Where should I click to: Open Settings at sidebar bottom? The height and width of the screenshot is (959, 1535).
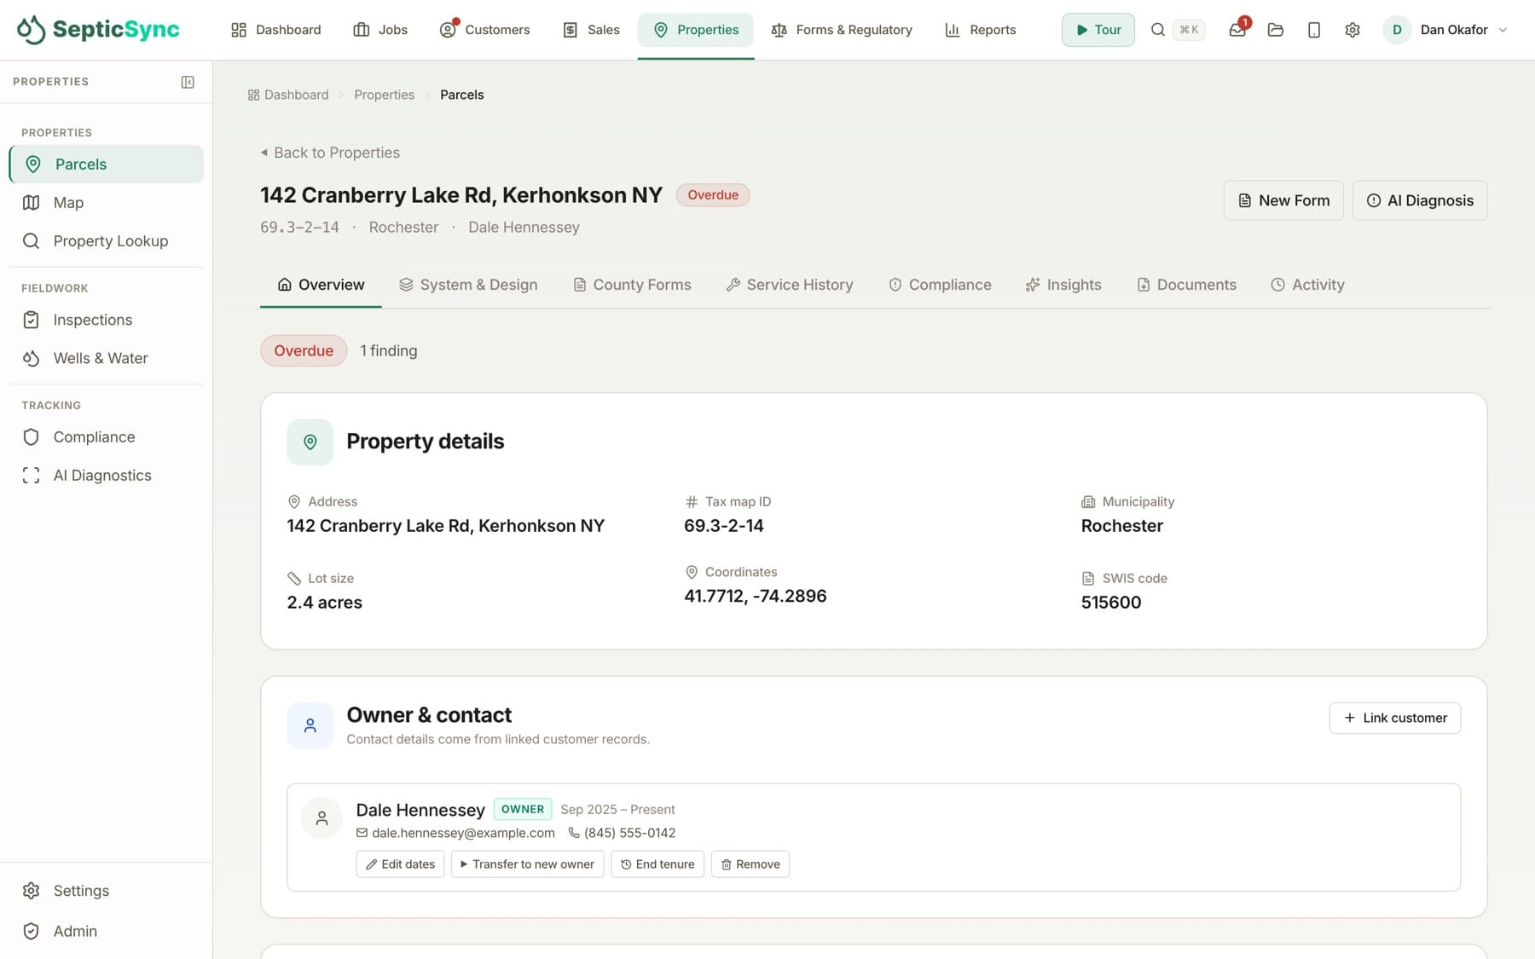[106, 890]
